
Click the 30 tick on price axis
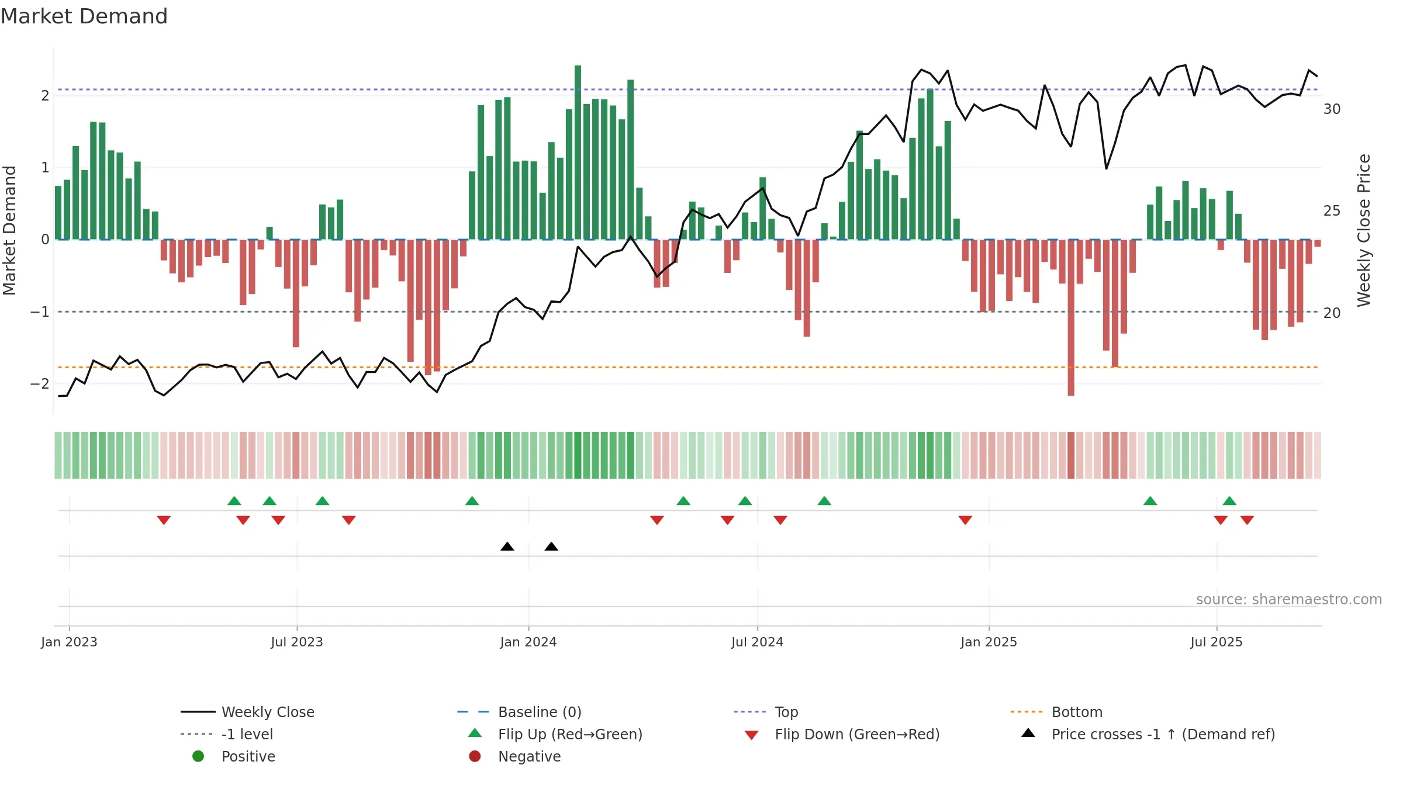point(1332,109)
